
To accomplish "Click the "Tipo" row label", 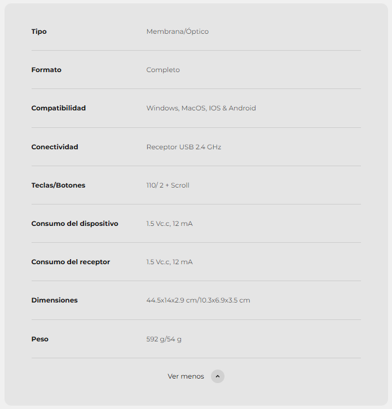I will [x=39, y=32].
